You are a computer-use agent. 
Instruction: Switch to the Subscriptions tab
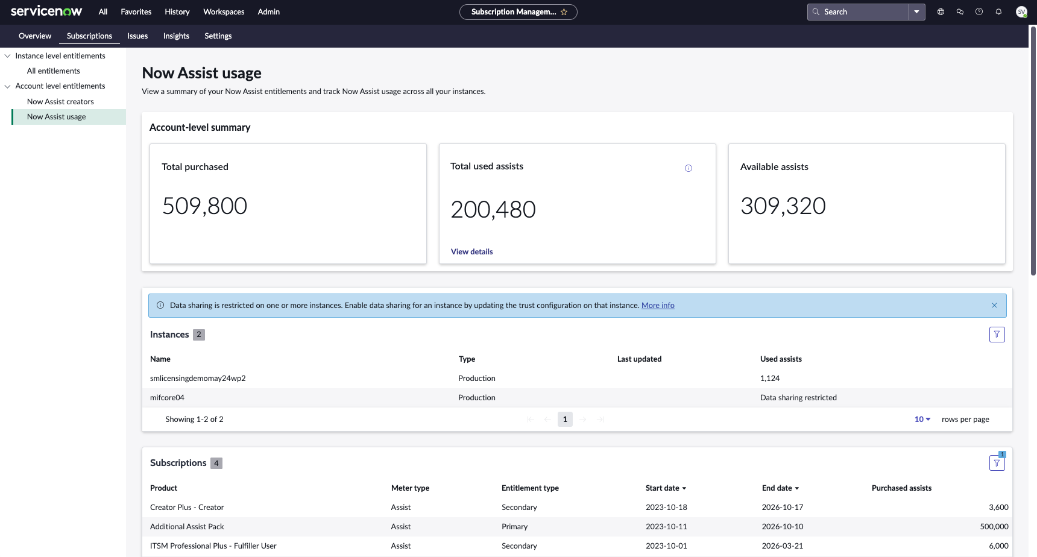point(89,36)
